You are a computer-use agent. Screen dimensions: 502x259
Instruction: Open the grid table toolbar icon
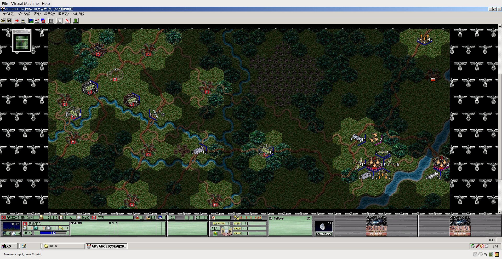(x=52, y=21)
